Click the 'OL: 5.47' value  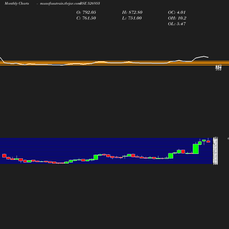(x=177, y=24)
